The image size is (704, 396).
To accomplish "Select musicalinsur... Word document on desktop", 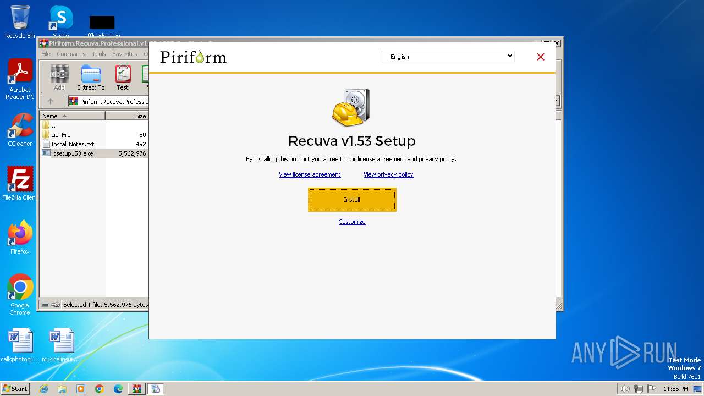I will click(x=61, y=345).
